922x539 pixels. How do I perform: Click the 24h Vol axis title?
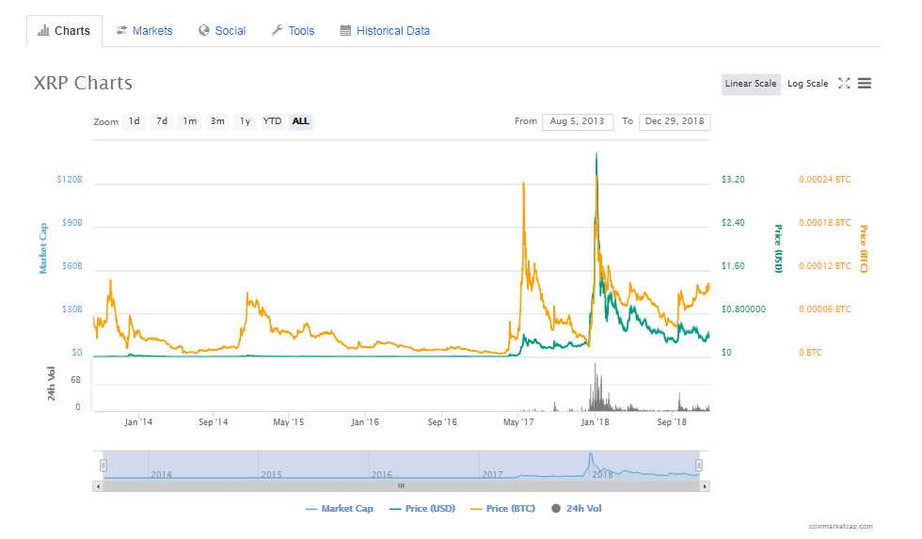pos(51,383)
